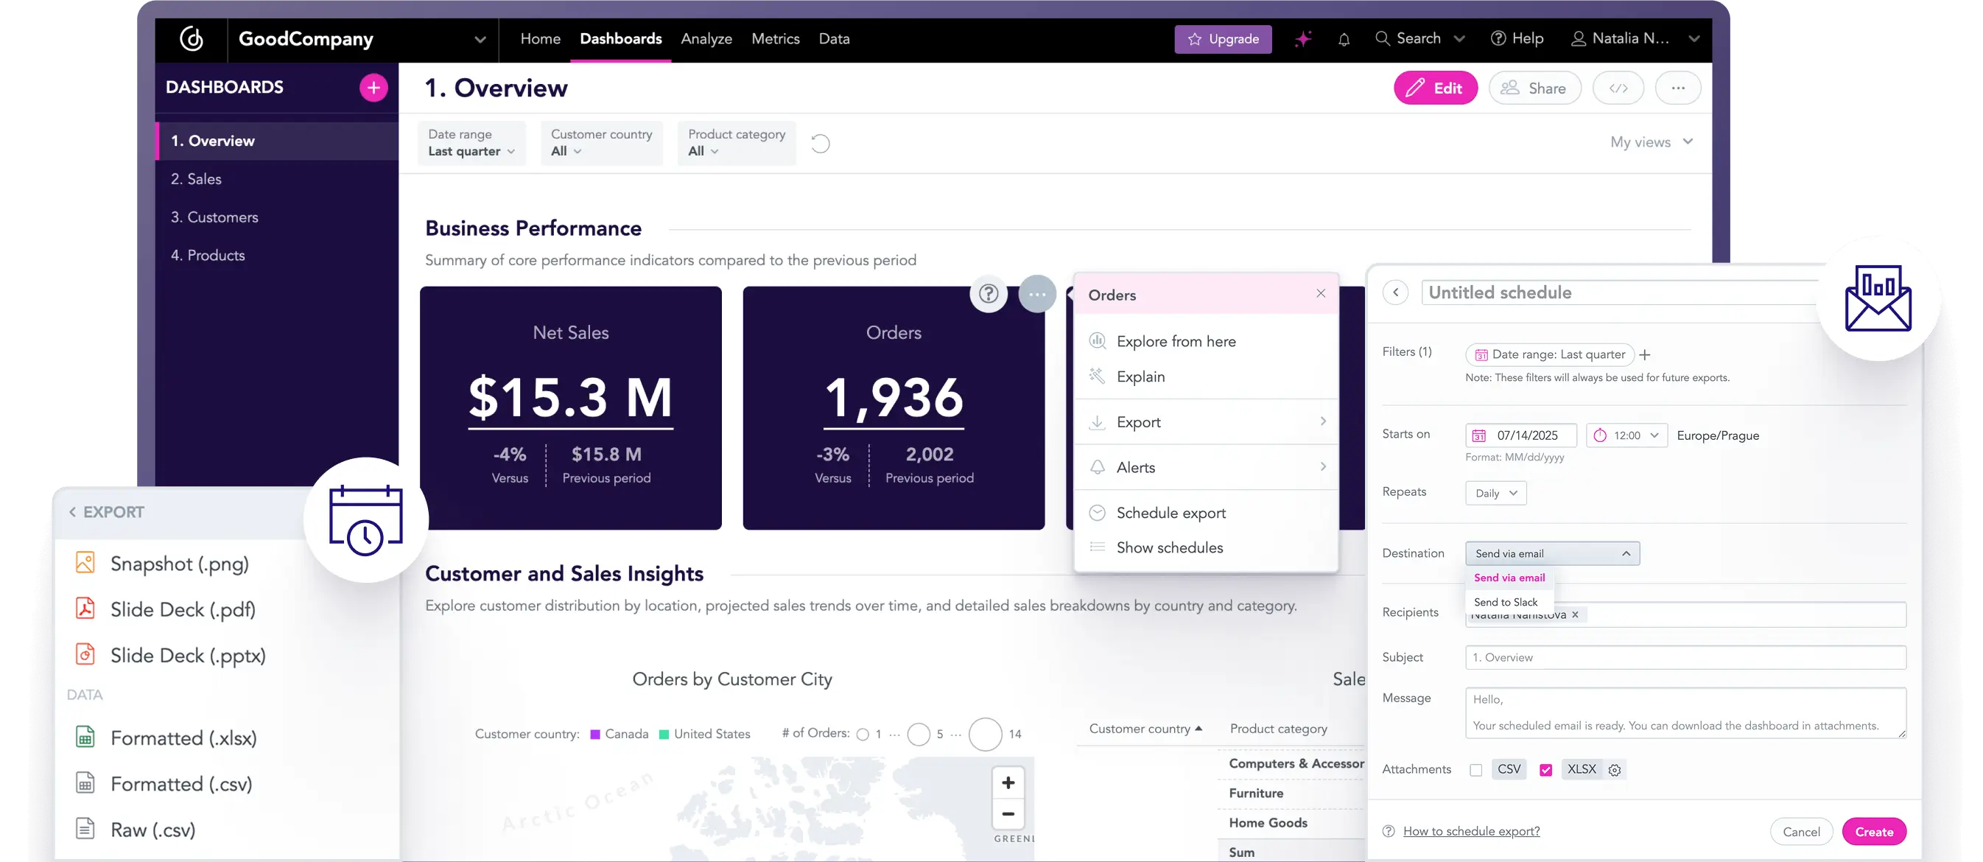Image resolution: width=1983 pixels, height=862 pixels.
Task: Open XLSX attachment settings gear
Action: click(1614, 770)
